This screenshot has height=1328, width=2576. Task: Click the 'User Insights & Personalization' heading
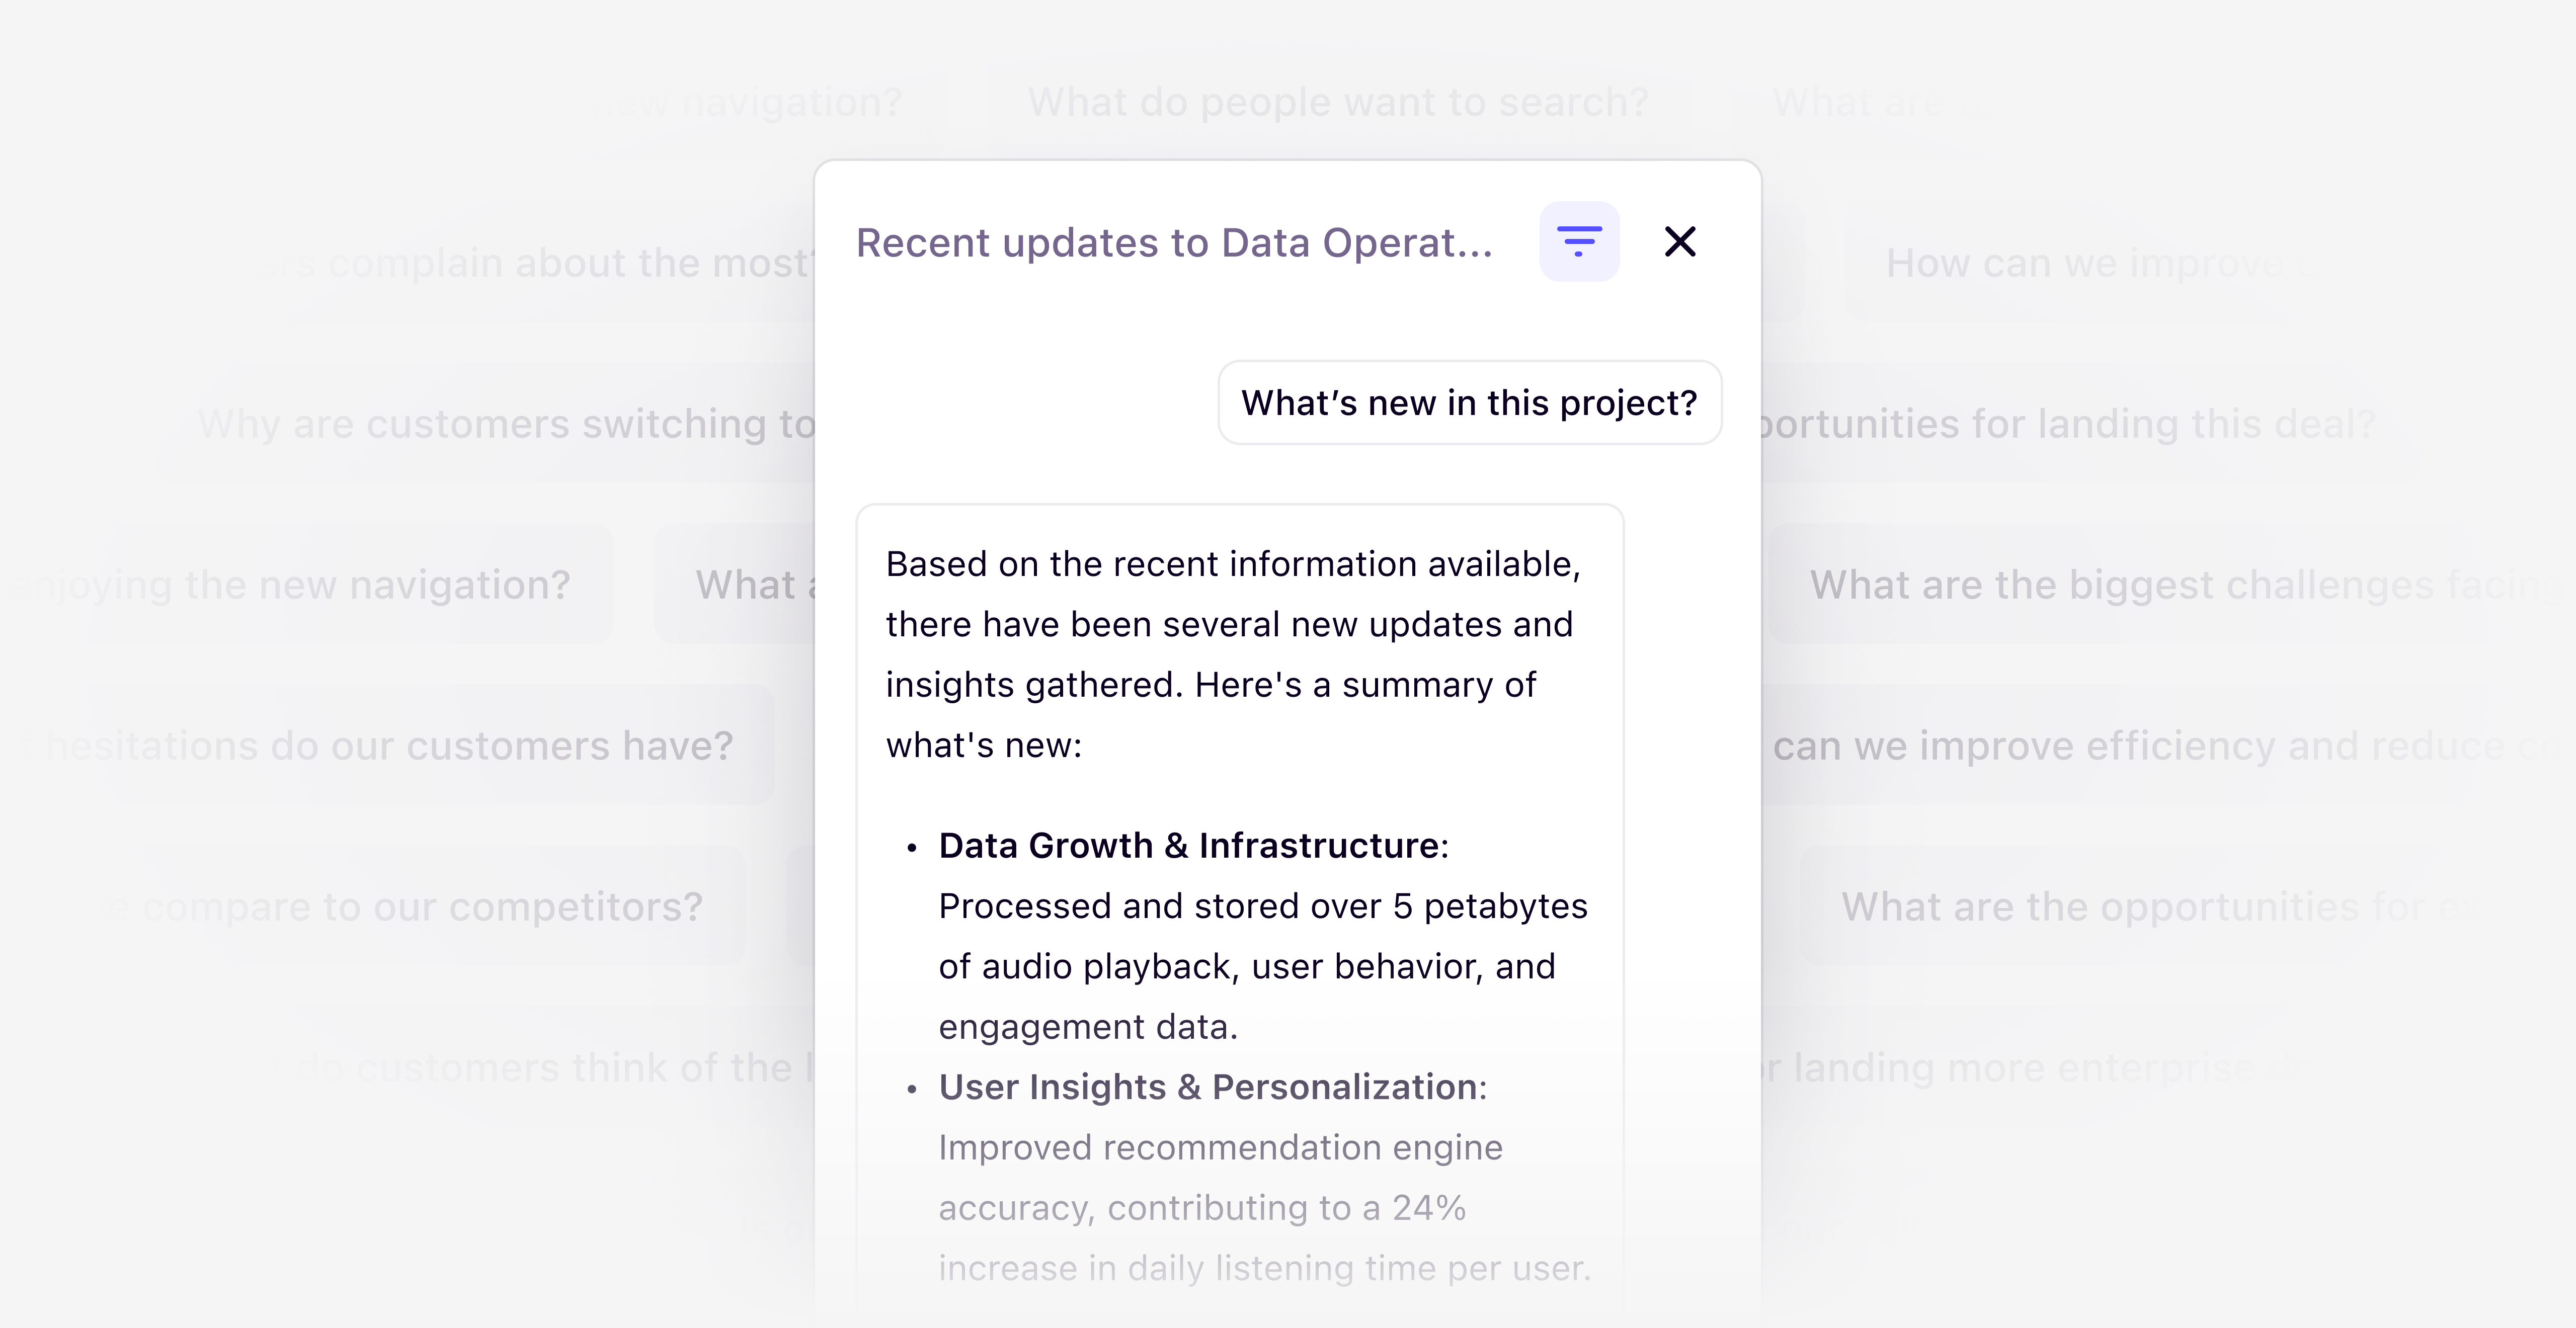pos(1211,1087)
